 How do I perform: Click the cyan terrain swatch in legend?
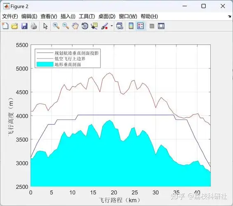45,64
